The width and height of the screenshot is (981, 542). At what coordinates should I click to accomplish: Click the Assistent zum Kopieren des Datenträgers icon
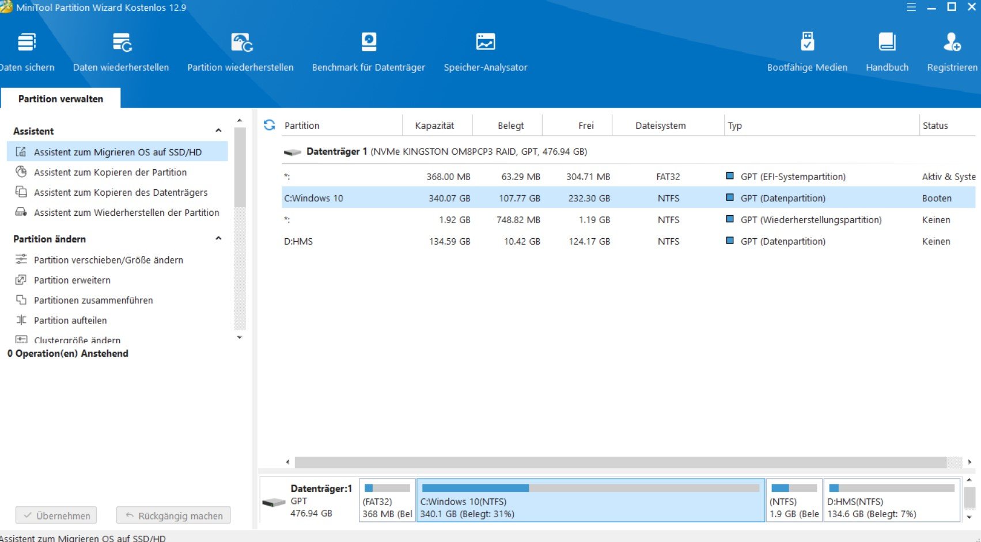coord(21,192)
